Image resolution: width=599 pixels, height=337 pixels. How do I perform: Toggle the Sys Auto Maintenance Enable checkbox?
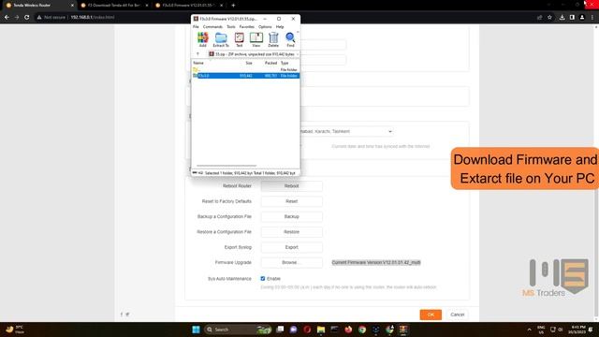(263, 279)
